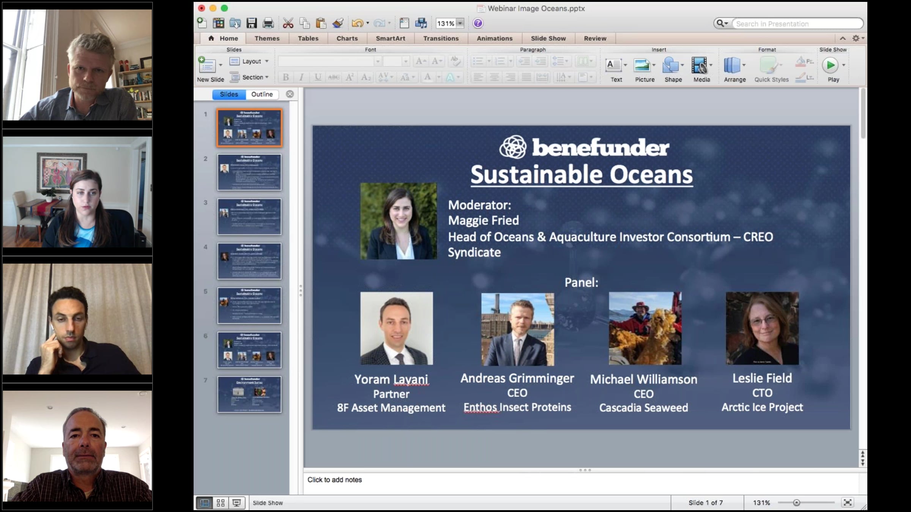Open the zoom percentage dropdown
911x512 pixels.
pos(460,23)
